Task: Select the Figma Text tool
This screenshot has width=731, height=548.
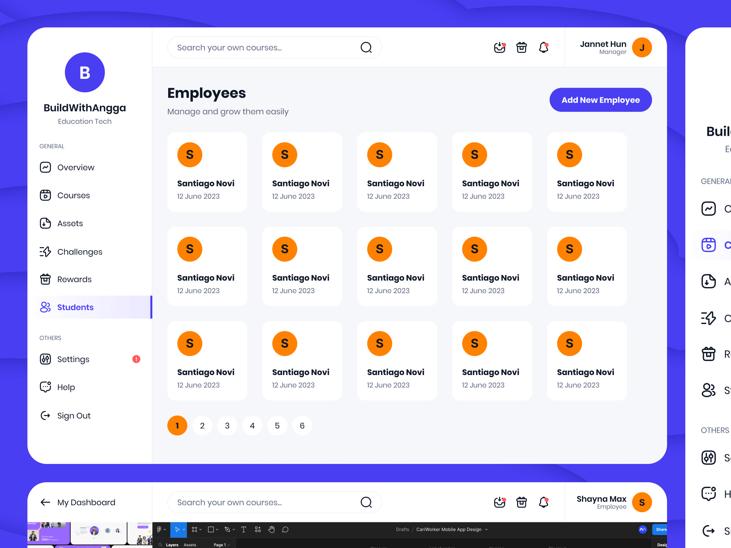Action: 244,529
